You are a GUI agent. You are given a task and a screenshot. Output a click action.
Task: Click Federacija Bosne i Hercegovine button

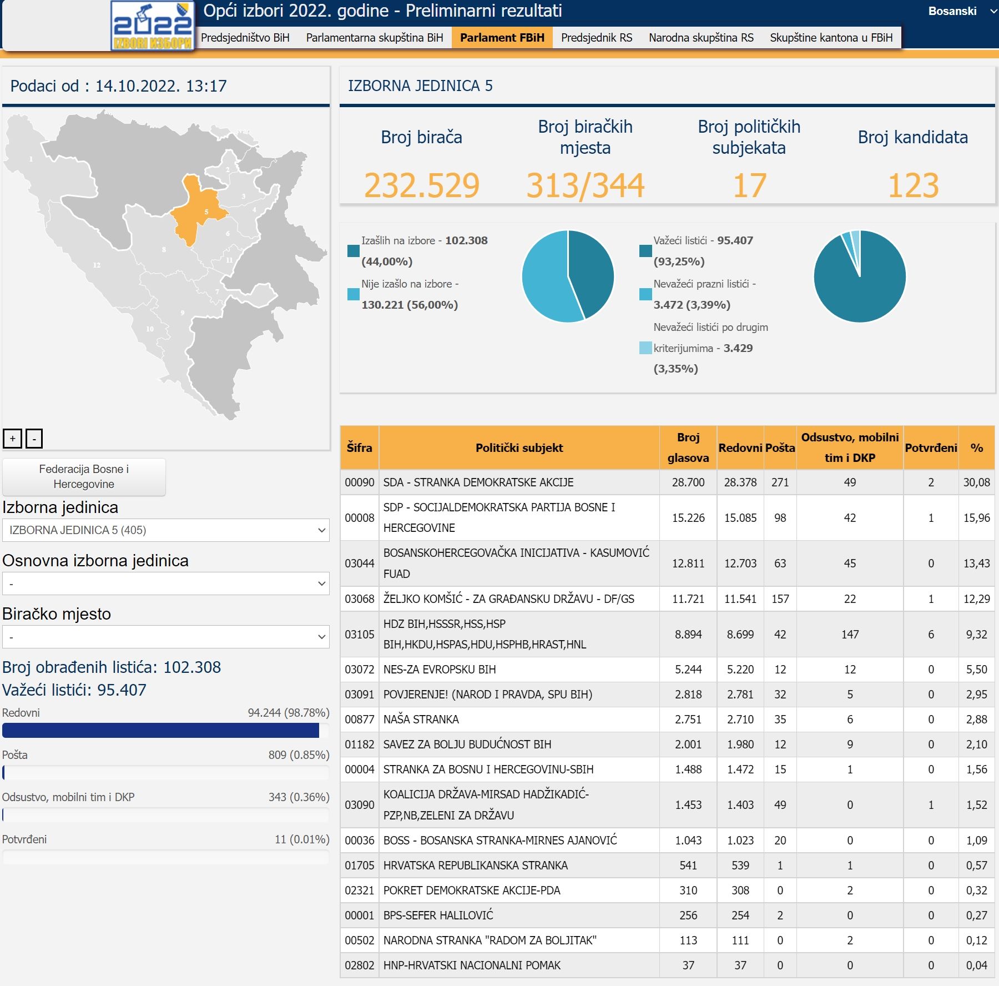coord(84,476)
